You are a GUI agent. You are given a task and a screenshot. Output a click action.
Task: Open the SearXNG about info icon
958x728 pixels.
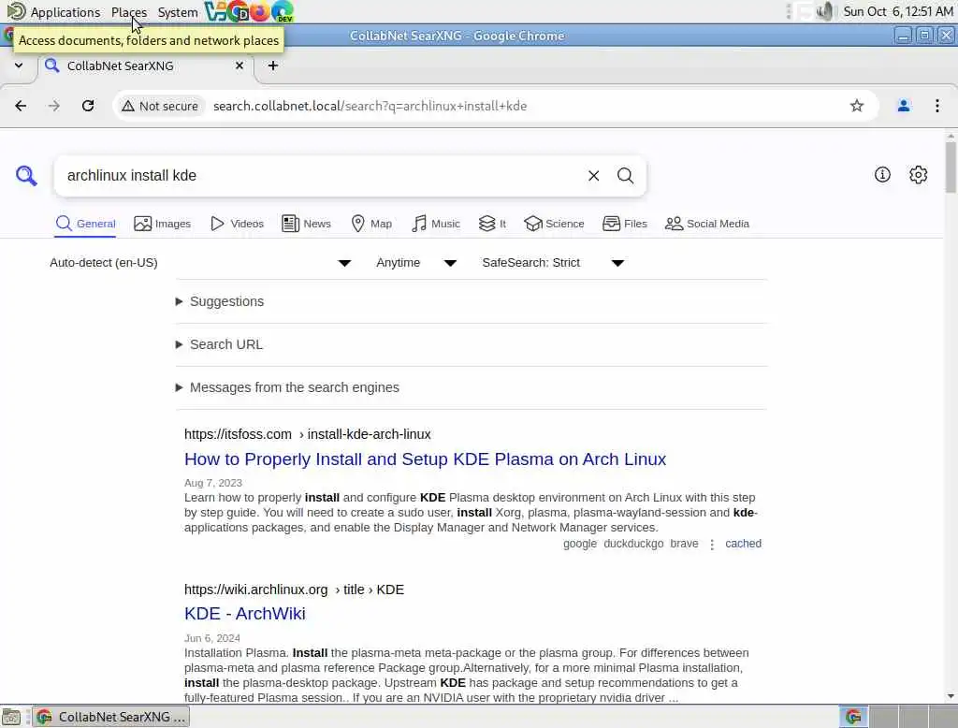pyautogui.click(x=882, y=175)
